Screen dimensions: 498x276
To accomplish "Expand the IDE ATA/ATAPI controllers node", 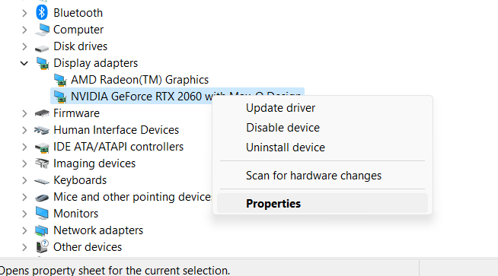I will pyautogui.click(x=24, y=147).
